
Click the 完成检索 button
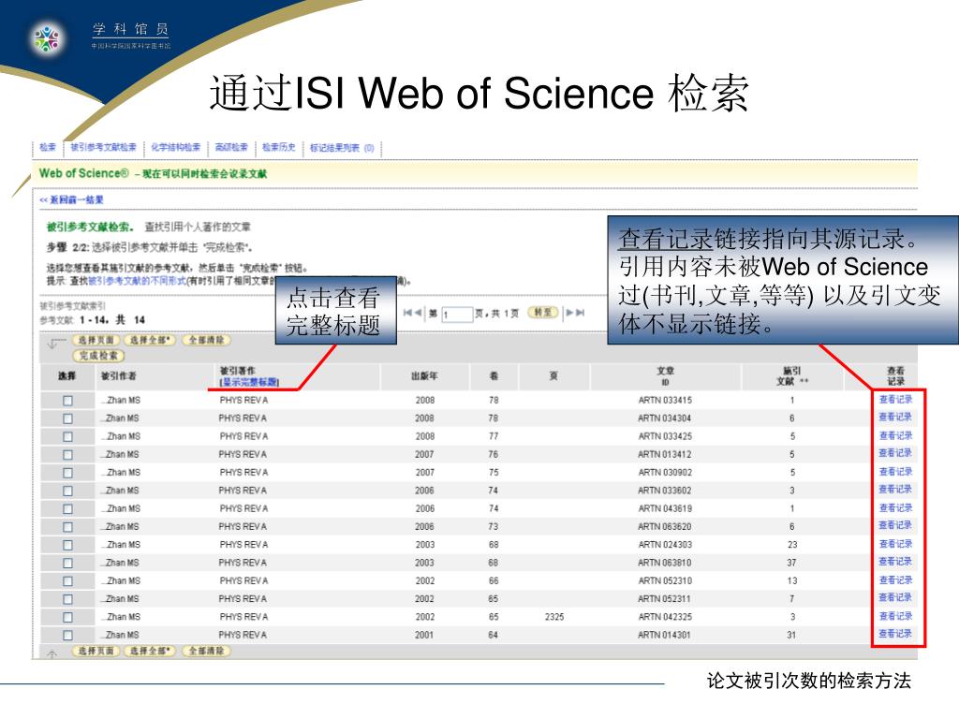(98, 355)
